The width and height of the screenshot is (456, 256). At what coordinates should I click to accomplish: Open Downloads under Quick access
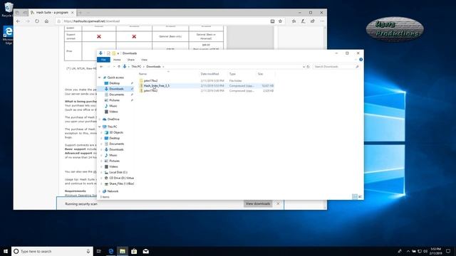[x=116, y=89]
